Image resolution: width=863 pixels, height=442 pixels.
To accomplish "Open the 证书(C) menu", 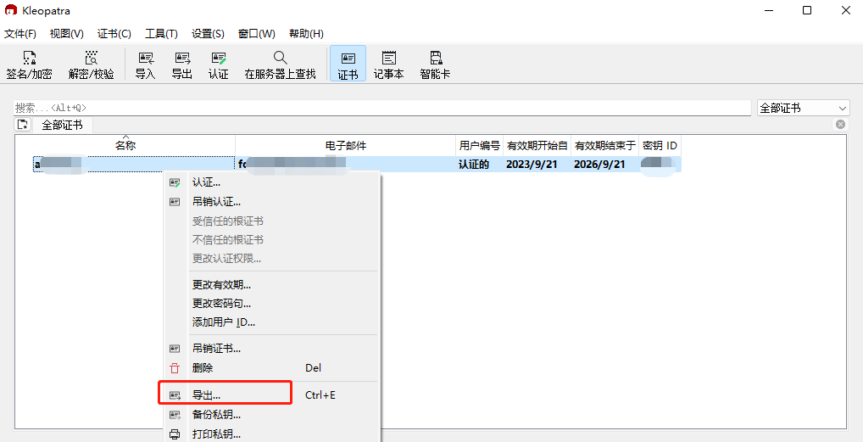I will (x=114, y=34).
